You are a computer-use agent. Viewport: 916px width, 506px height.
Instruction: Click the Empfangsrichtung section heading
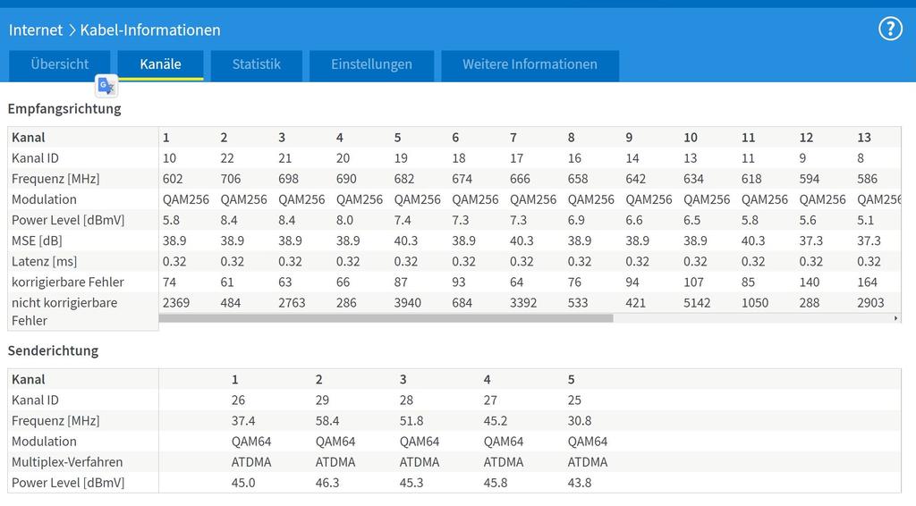(x=64, y=109)
